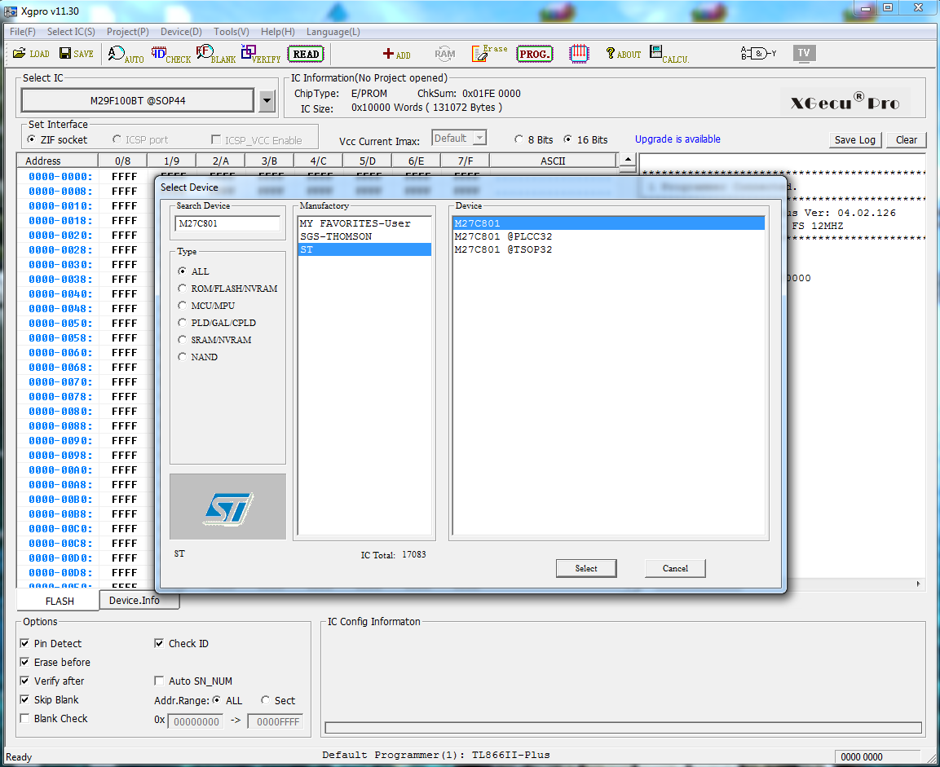Click the TV toolbar icon

(804, 53)
